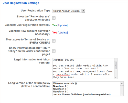This screenshot has width=128, height=103.
Task: Click Update link for user registration allowed
Action: tap(62, 25)
